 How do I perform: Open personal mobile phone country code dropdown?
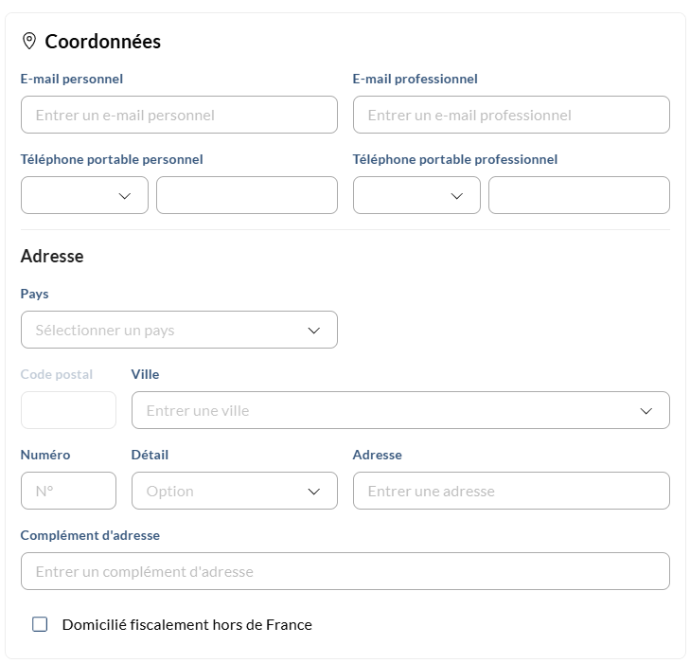point(84,195)
